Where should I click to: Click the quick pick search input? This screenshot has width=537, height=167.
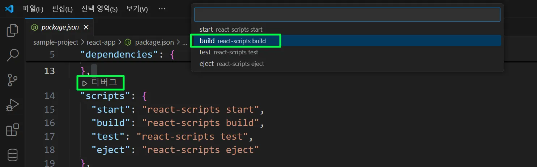pyautogui.click(x=347, y=15)
